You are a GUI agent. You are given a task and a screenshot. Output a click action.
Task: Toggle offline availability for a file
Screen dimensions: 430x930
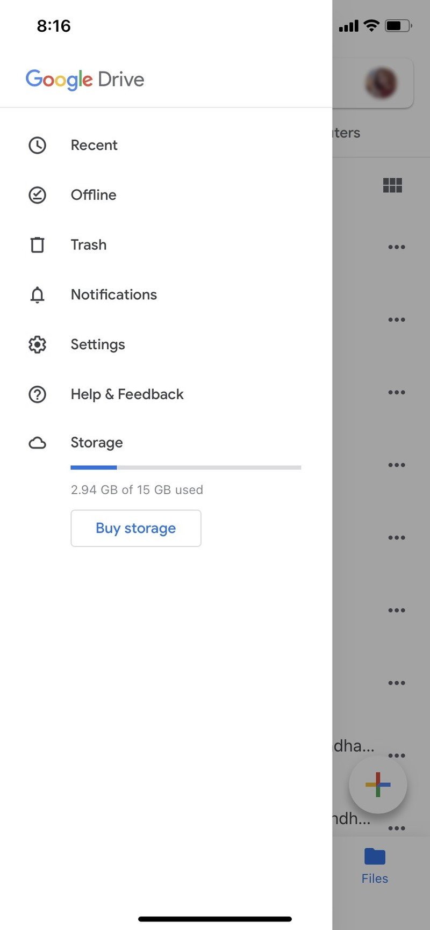(x=37, y=195)
